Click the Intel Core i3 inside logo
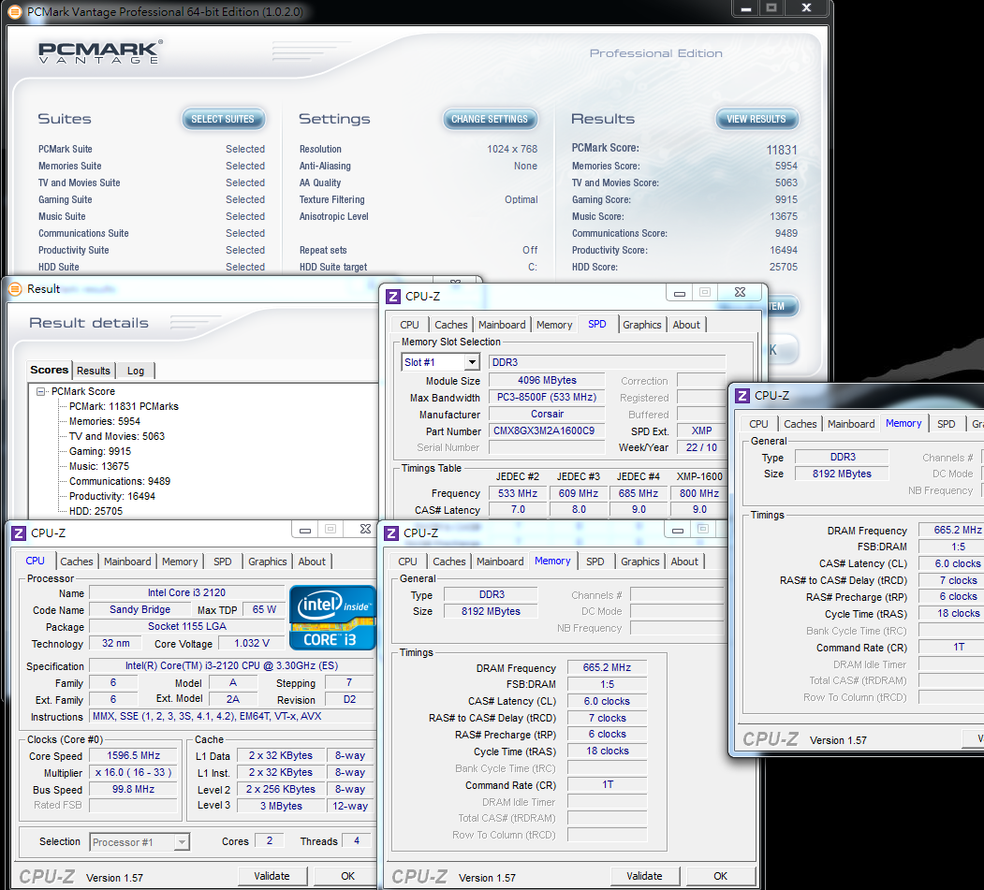 click(x=332, y=617)
